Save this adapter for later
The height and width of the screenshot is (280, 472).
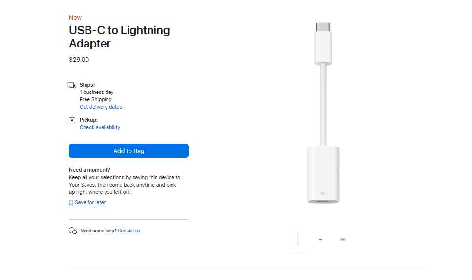(x=90, y=202)
